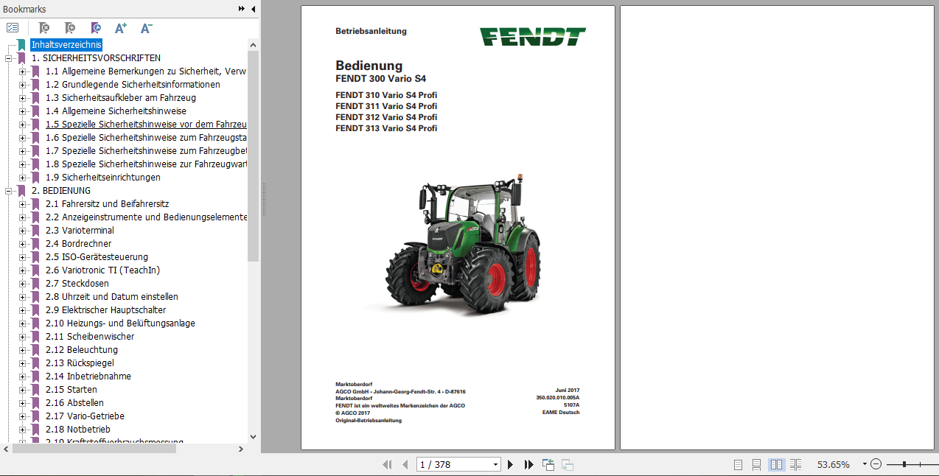Open bookmark 2.7 Steckdosen
Screen dimensions: 939x476
click(77, 284)
